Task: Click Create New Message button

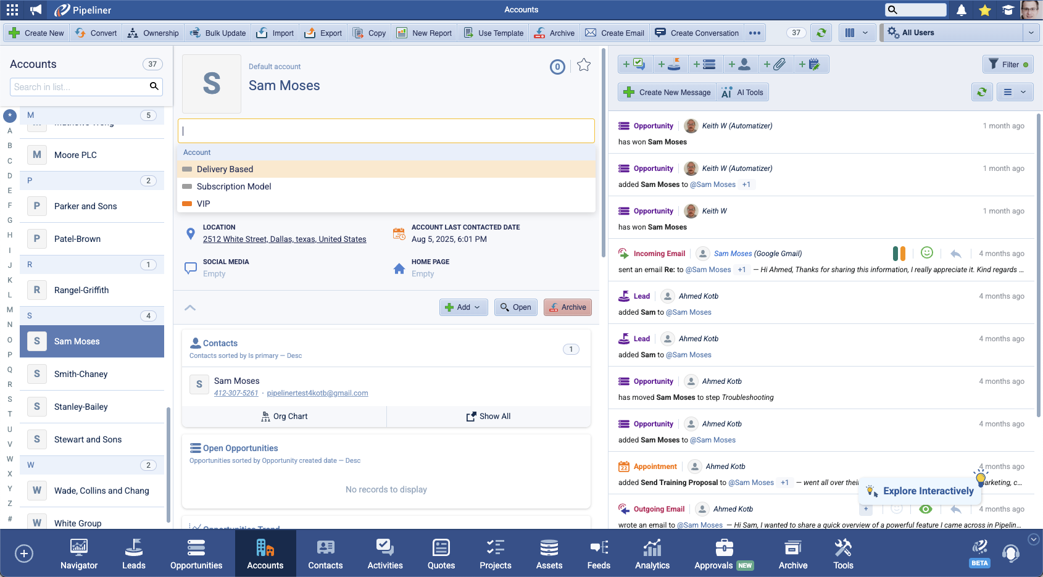Action: [x=667, y=93]
